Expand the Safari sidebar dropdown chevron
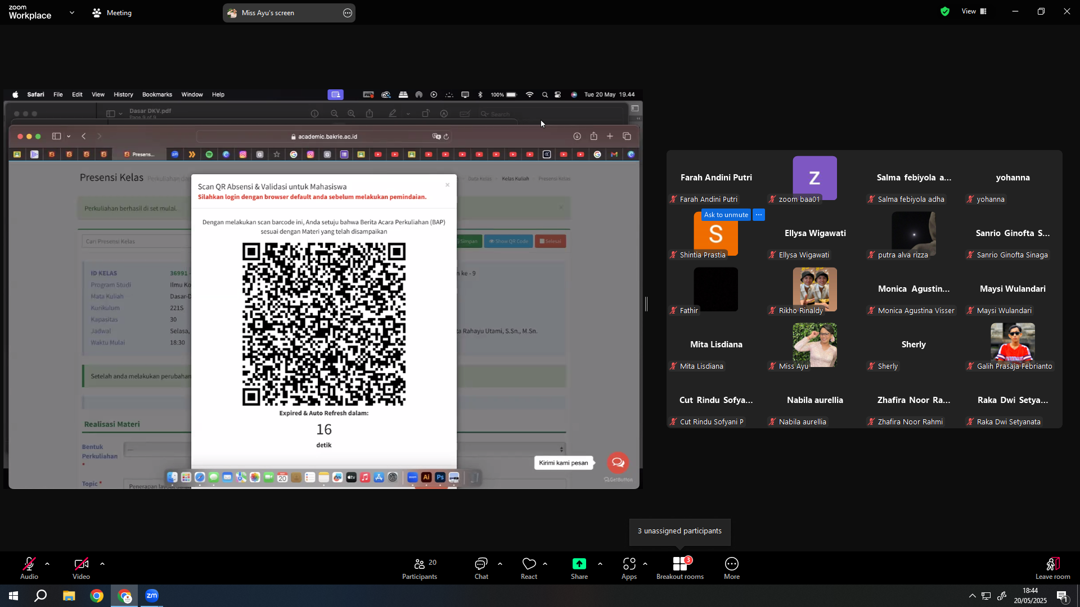The width and height of the screenshot is (1080, 607). coord(69,137)
